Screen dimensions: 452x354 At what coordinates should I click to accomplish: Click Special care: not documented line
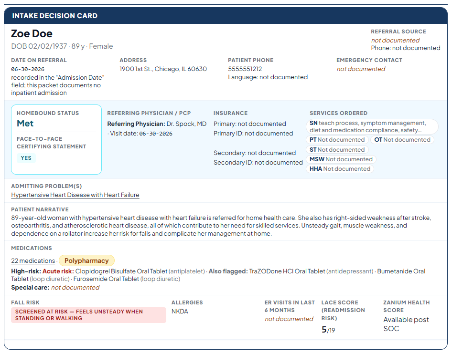[x=55, y=288]
